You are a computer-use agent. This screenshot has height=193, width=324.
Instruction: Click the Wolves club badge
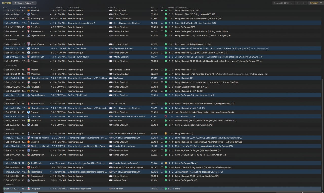click(x=29, y=91)
